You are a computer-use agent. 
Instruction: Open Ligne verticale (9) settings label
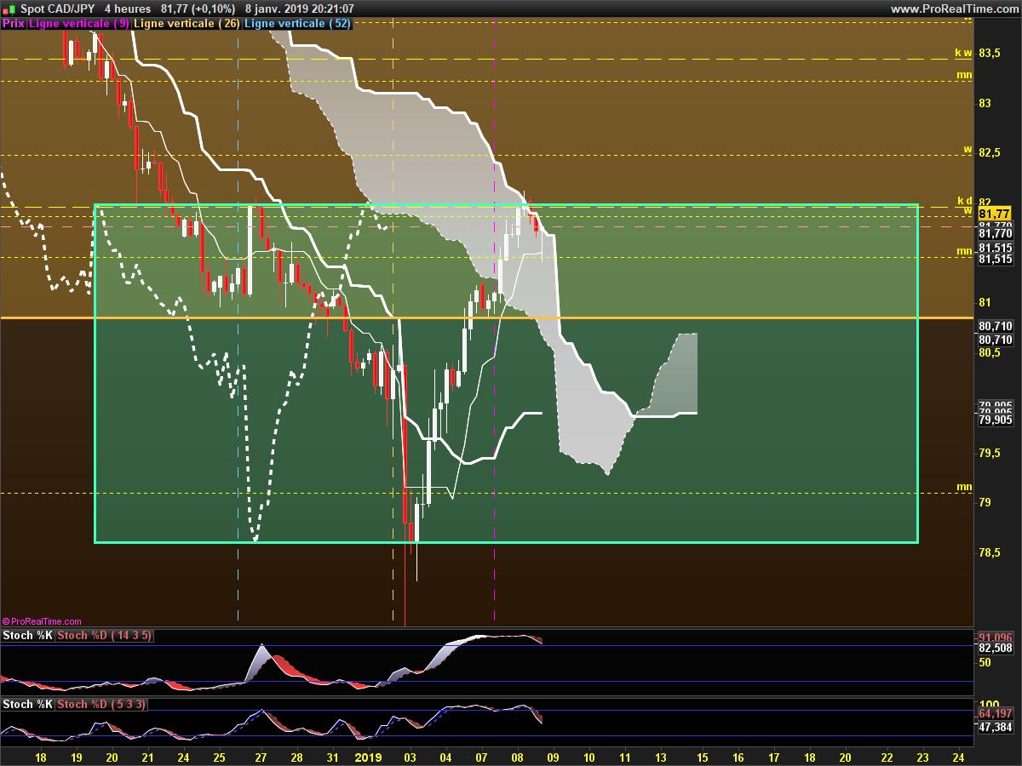click(78, 24)
